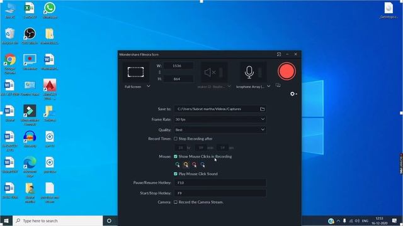Select the Recycle Bin desktop icon
This screenshot has height=226, width=403.
[10, 36]
